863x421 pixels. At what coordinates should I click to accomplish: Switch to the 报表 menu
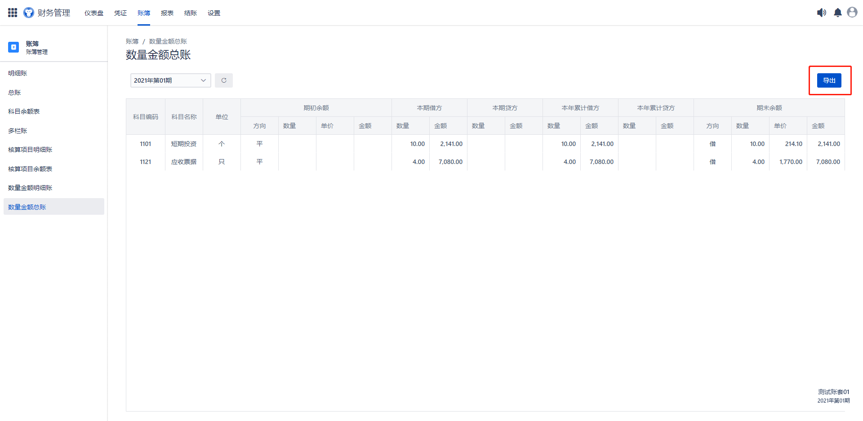[167, 13]
